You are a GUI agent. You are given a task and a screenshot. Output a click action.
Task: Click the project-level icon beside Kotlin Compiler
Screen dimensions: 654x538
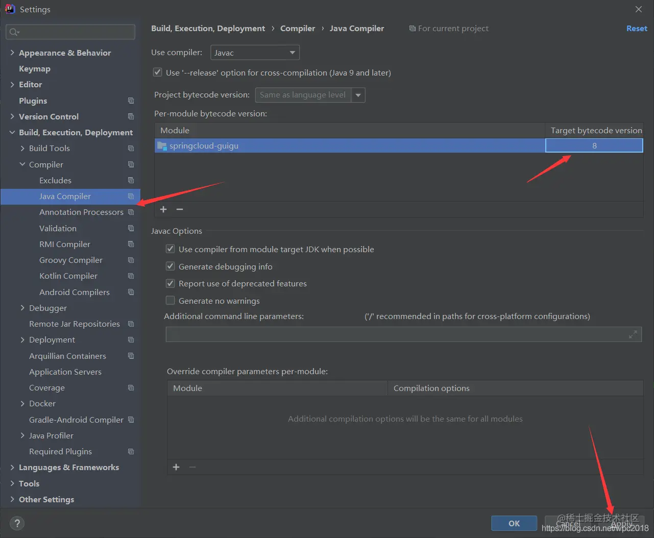(131, 276)
